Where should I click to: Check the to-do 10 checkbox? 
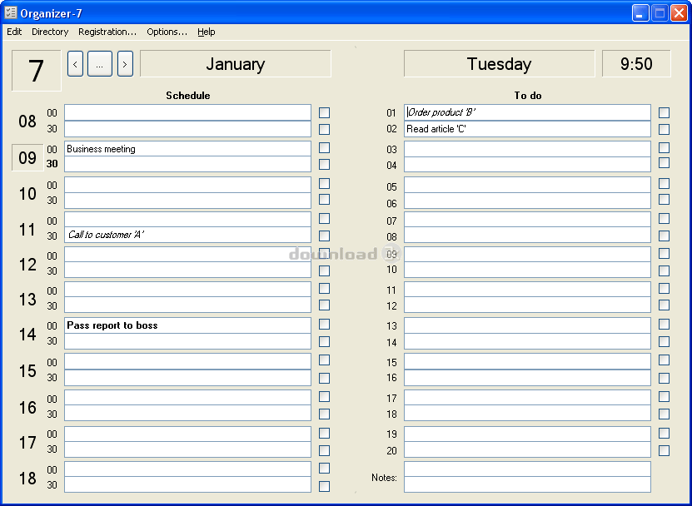664,270
